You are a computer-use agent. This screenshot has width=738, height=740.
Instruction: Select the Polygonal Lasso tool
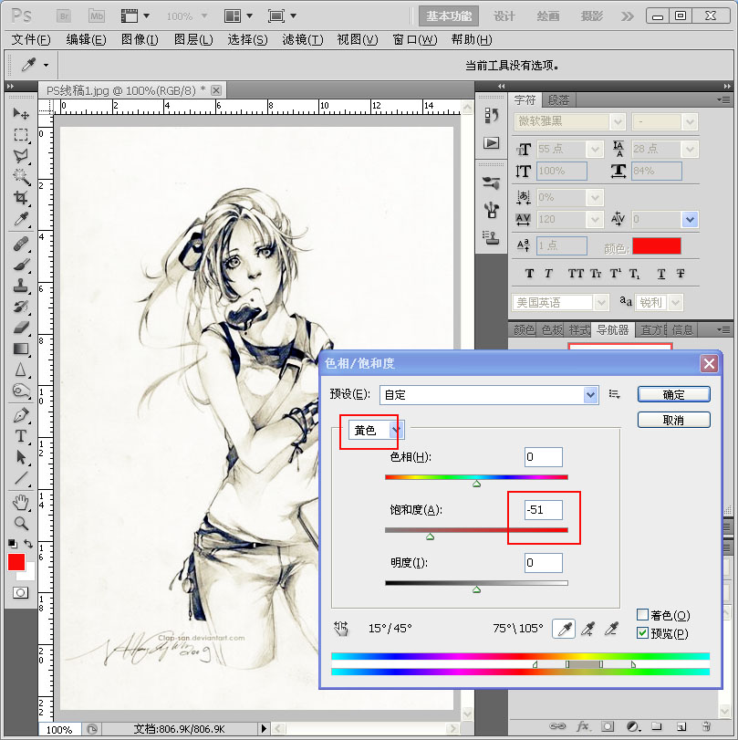tap(21, 156)
